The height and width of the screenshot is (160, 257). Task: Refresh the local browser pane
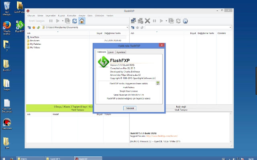75,21
